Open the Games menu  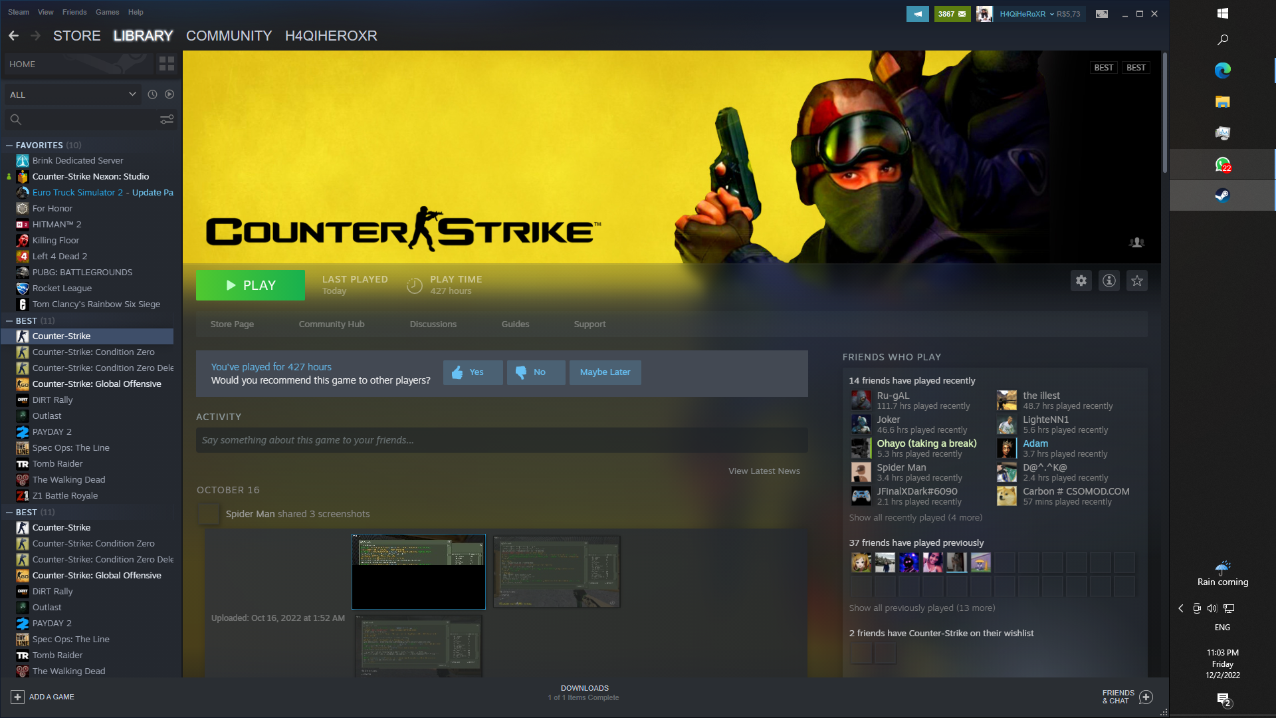[x=107, y=12]
